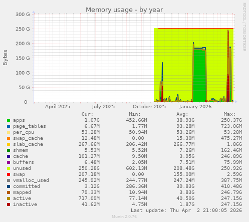
Task: Click the '50 G' axis label
Action: (x=24, y=87)
